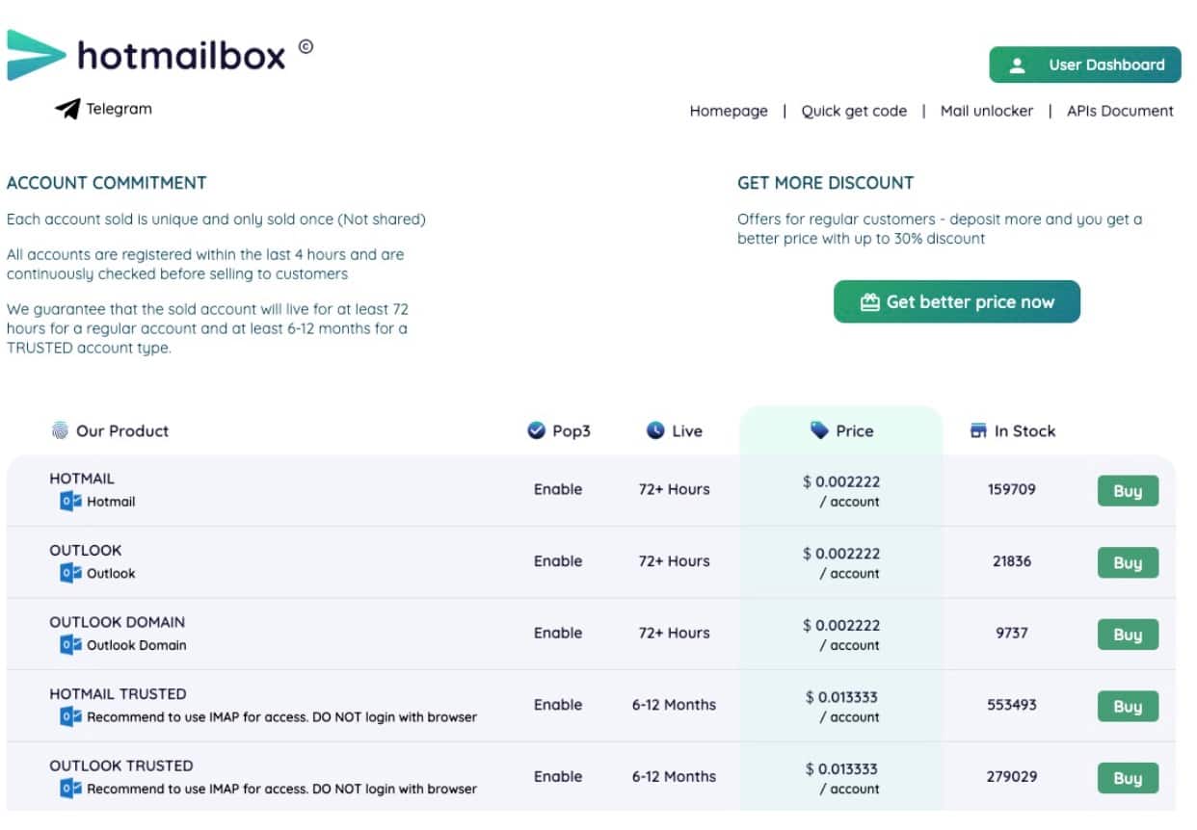Click the store icon beside In Stock
Image resolution: width=1197 pixels, height=830 pixels.
(978, 431)
